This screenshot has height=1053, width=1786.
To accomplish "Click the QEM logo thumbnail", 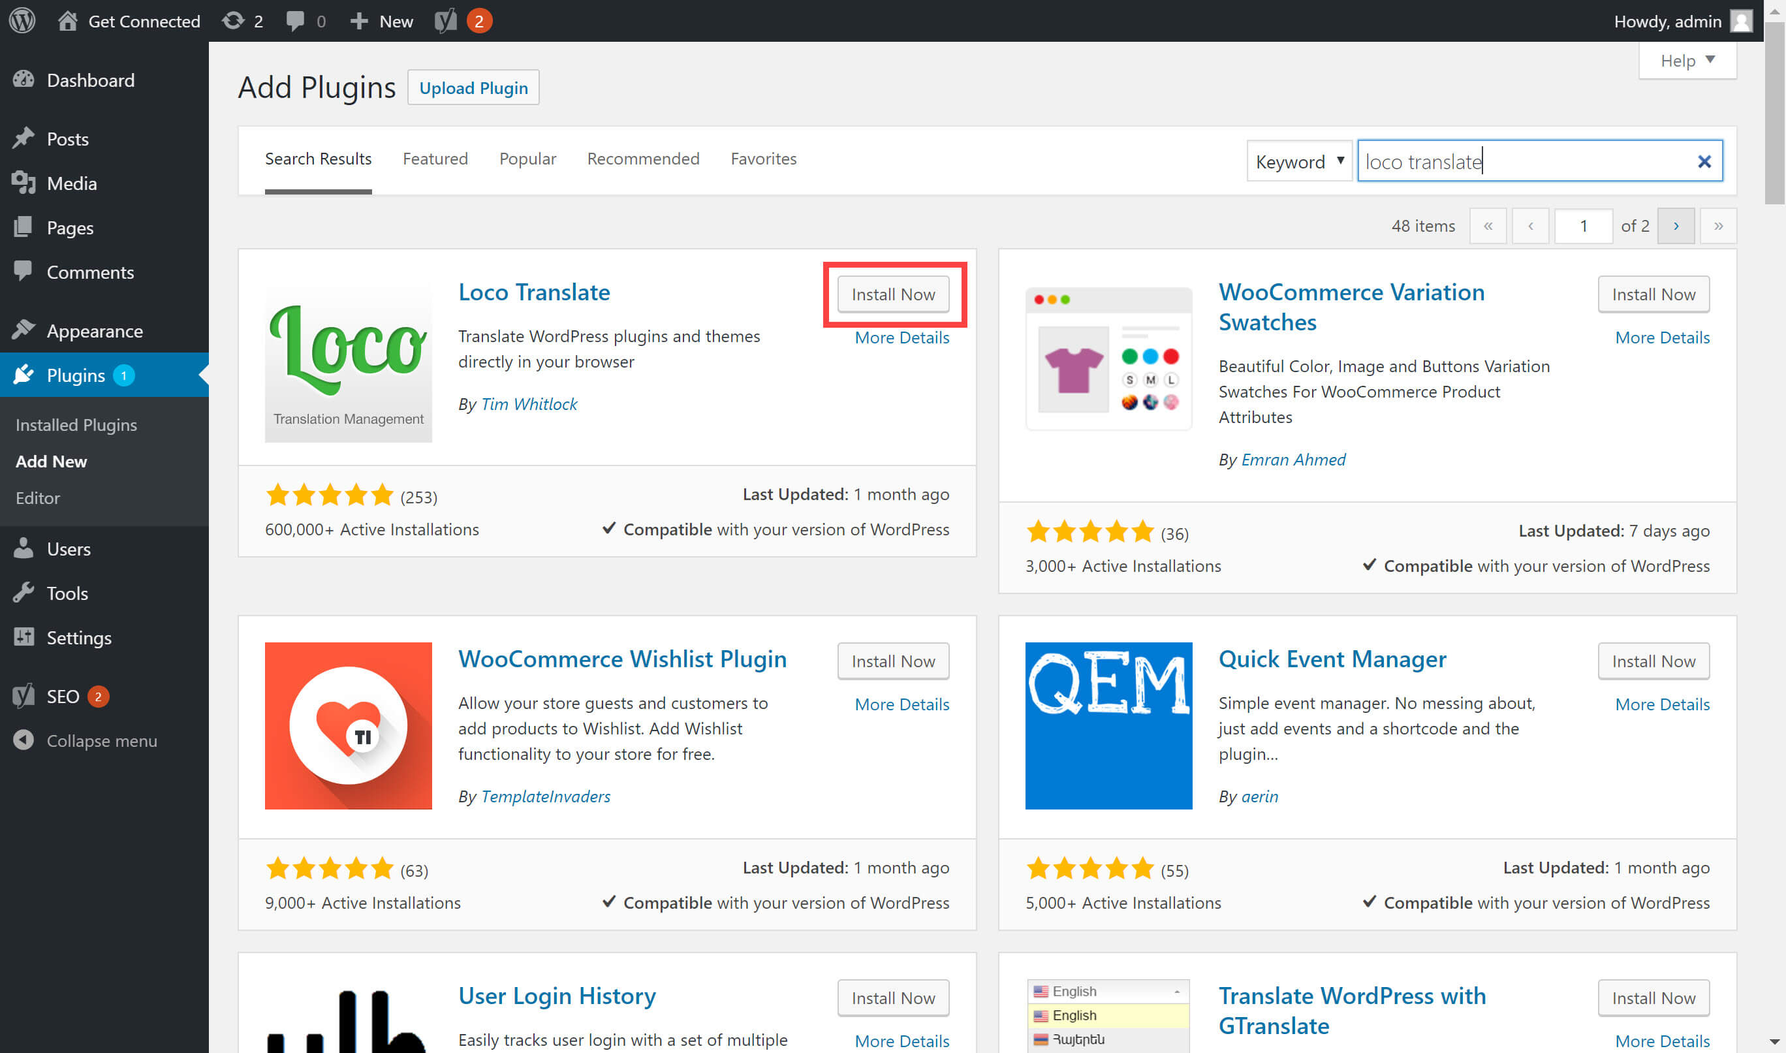I will 1108,725.
